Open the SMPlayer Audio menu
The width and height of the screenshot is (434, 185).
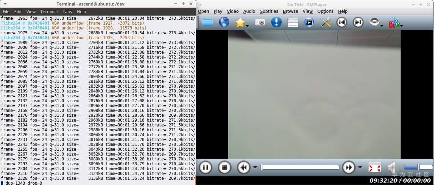(249, 11)
